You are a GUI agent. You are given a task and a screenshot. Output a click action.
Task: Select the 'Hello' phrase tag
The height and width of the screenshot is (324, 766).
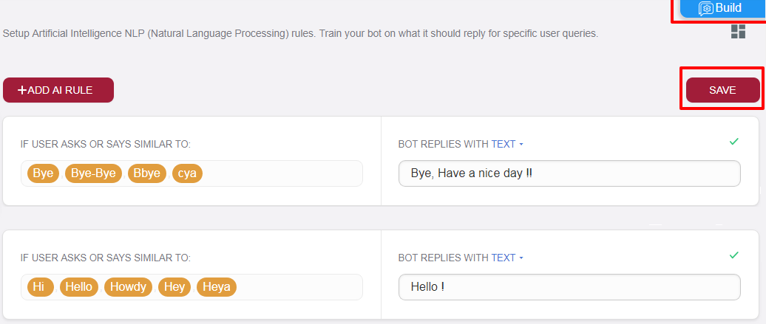coord(79,287)
